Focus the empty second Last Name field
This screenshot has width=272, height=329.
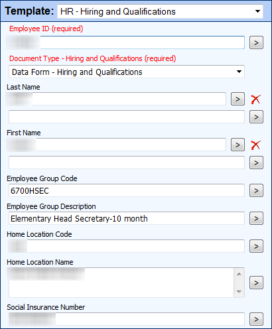coord(127,117)
